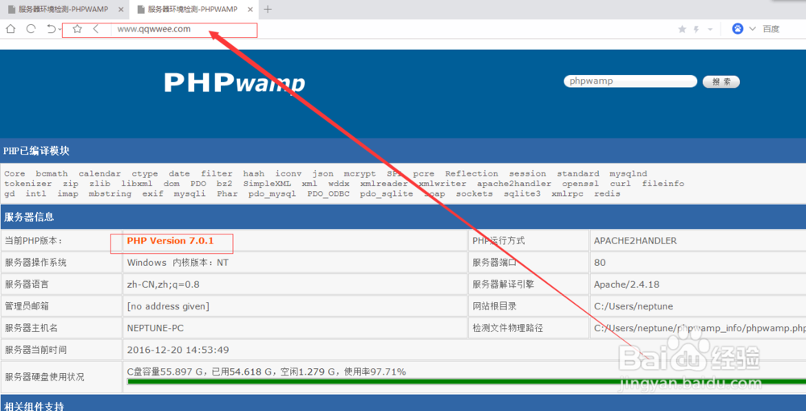The width and height of the screenshot is (806, 411).
Task: Click the Baidu paw search-engine icon
Action: click(737, 29)
